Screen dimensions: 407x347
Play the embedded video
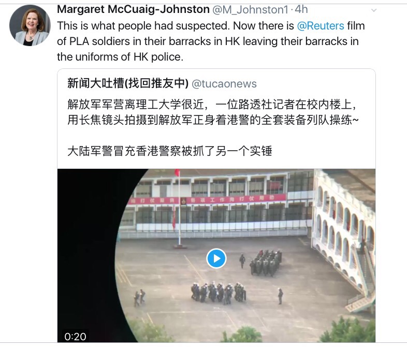point(216,258)
